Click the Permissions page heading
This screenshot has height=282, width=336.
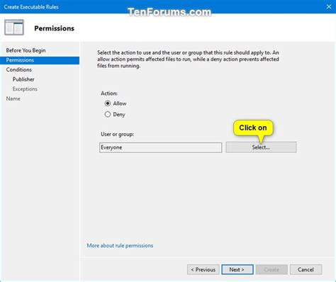(54, 28)
